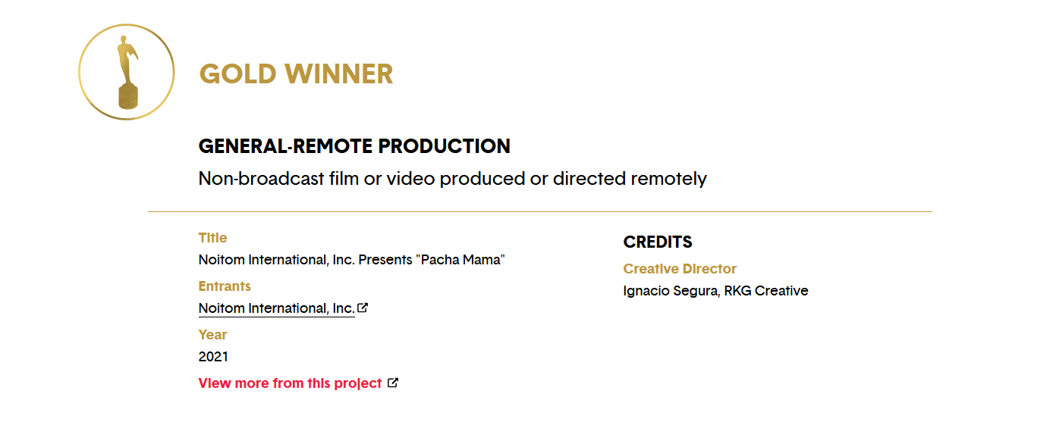Click the horizontal divider line below the description
Screen dimensions: 1056x428
click(x=540, y=211)
